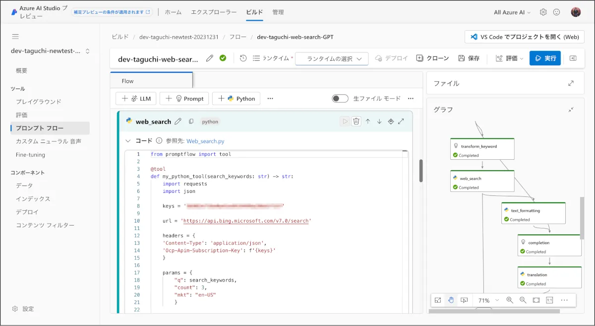Zoom in on the graph view
Viewport: 595px width, 326px height.
click(x=510, y=300)
